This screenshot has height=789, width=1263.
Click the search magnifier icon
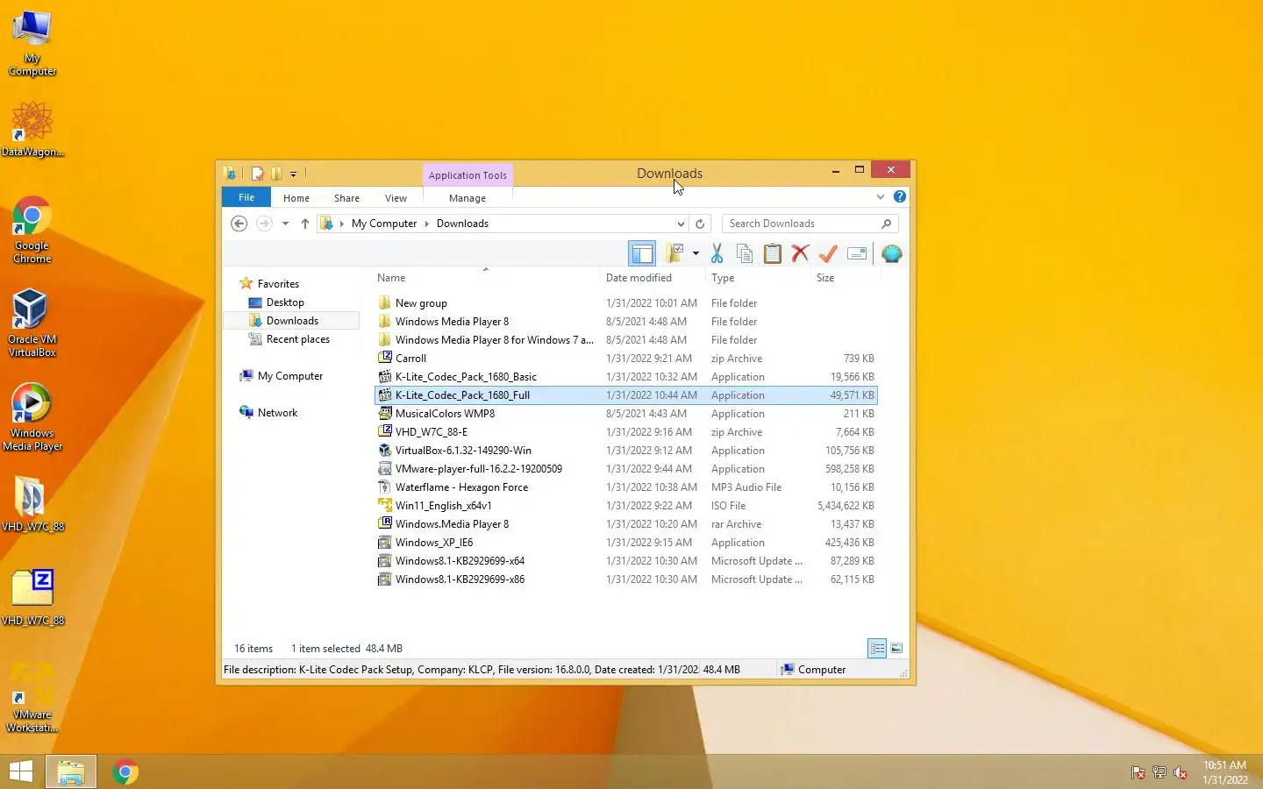(x=886, y=224)
